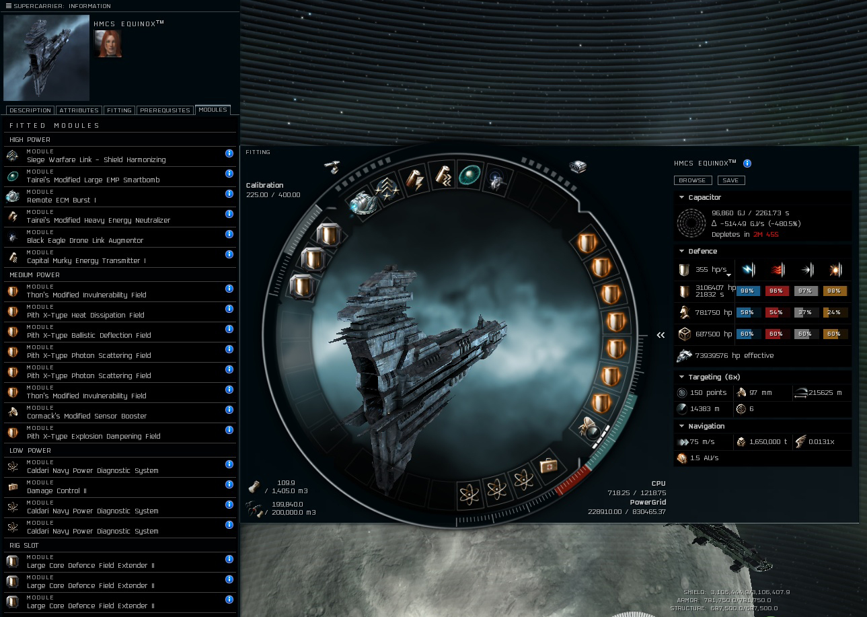
Task: Click the scan resolution icon beside 97 mm
Action: point(741,392)
